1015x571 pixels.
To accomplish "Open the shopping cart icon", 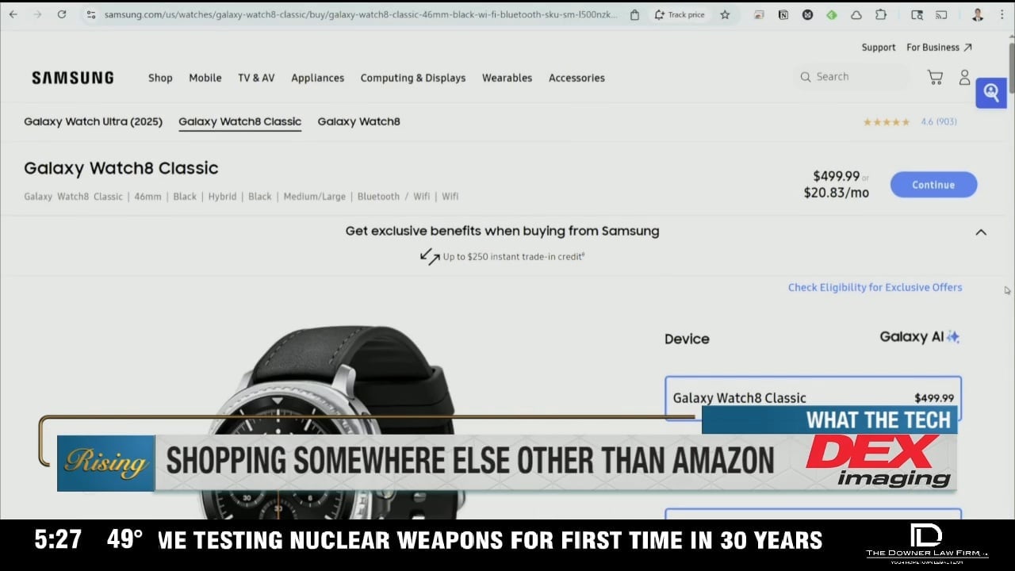I will coord(935,77).
